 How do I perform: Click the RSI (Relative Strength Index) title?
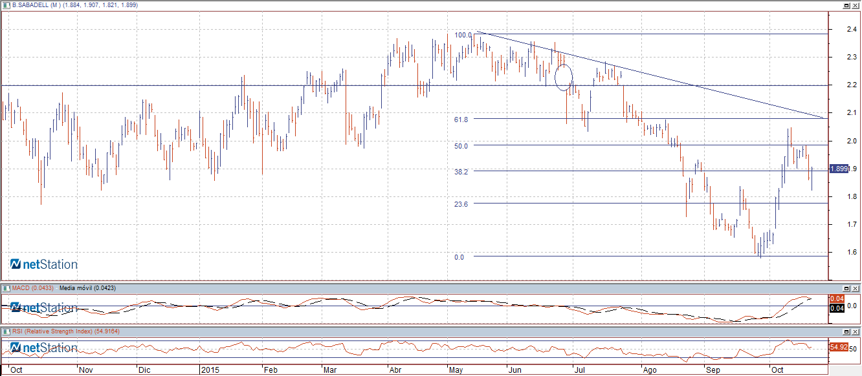coord(53,331)
